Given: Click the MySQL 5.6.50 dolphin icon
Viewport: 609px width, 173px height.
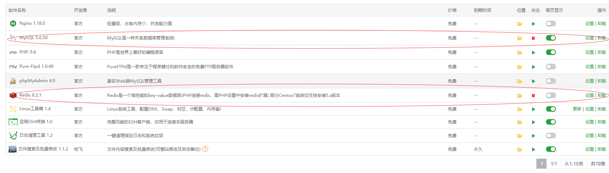Looking at the screenshot, I should (13, 38).
